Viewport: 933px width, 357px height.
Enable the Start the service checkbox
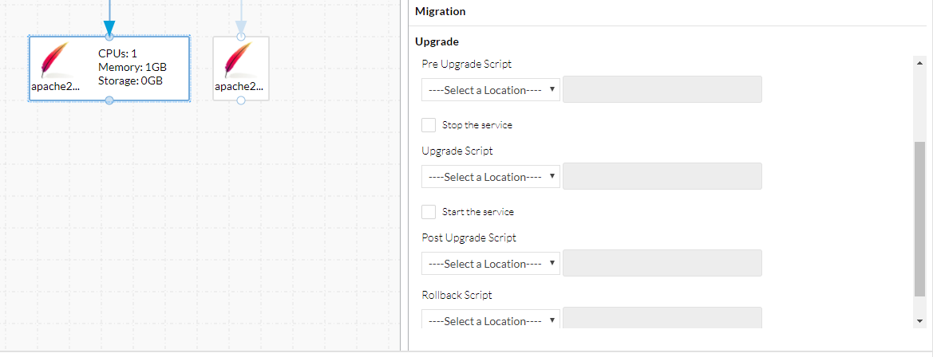(429, 211)
